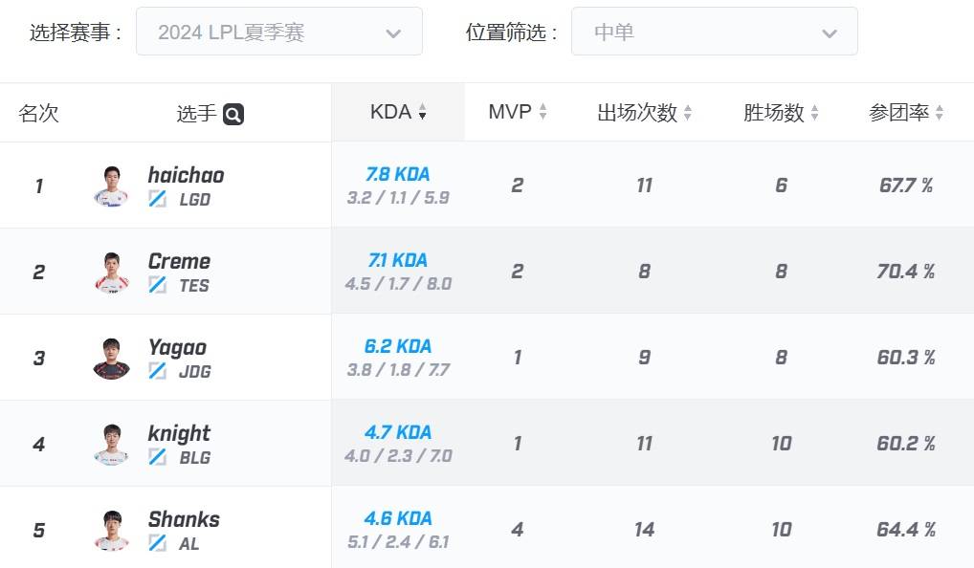Select knight's 60.2 % participation rate
Image resolution: width=974 pixels, height=568 pixels.
click(906, 444)
